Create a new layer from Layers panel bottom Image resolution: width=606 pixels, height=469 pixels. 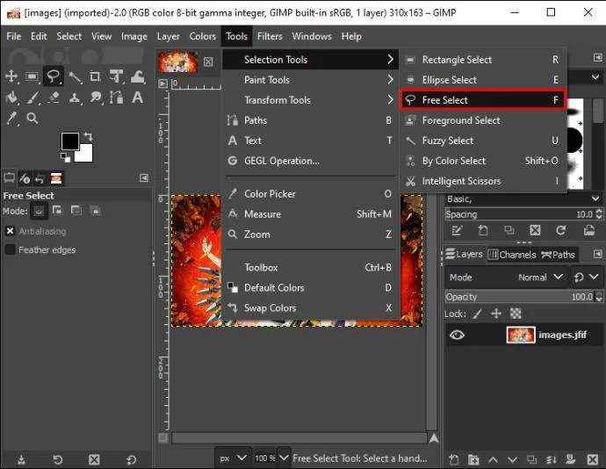pos(454,459)
